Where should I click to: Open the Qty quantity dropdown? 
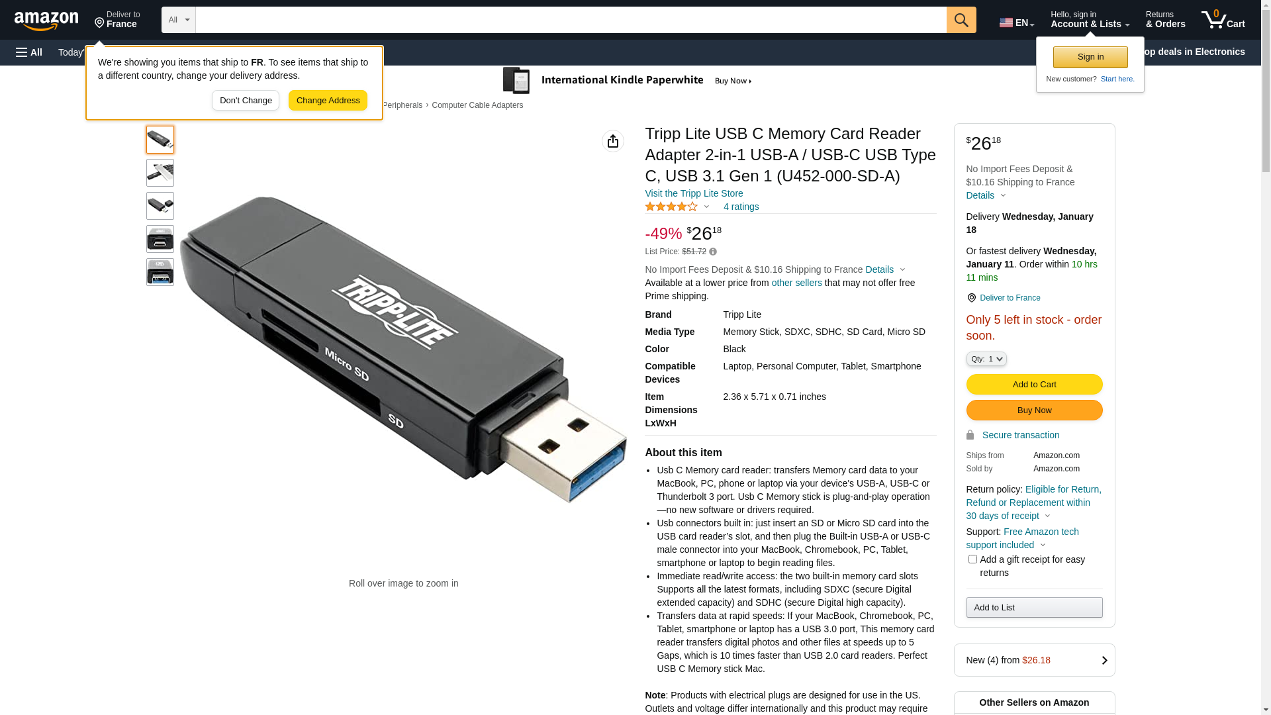986,359
